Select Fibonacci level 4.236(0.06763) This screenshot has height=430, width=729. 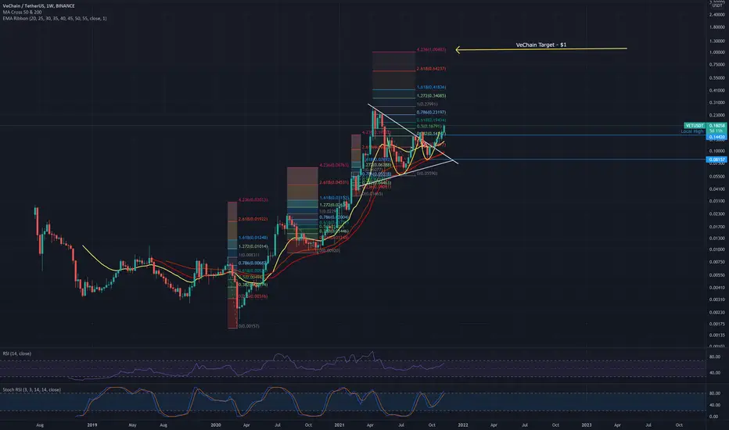tap(334, 165)
